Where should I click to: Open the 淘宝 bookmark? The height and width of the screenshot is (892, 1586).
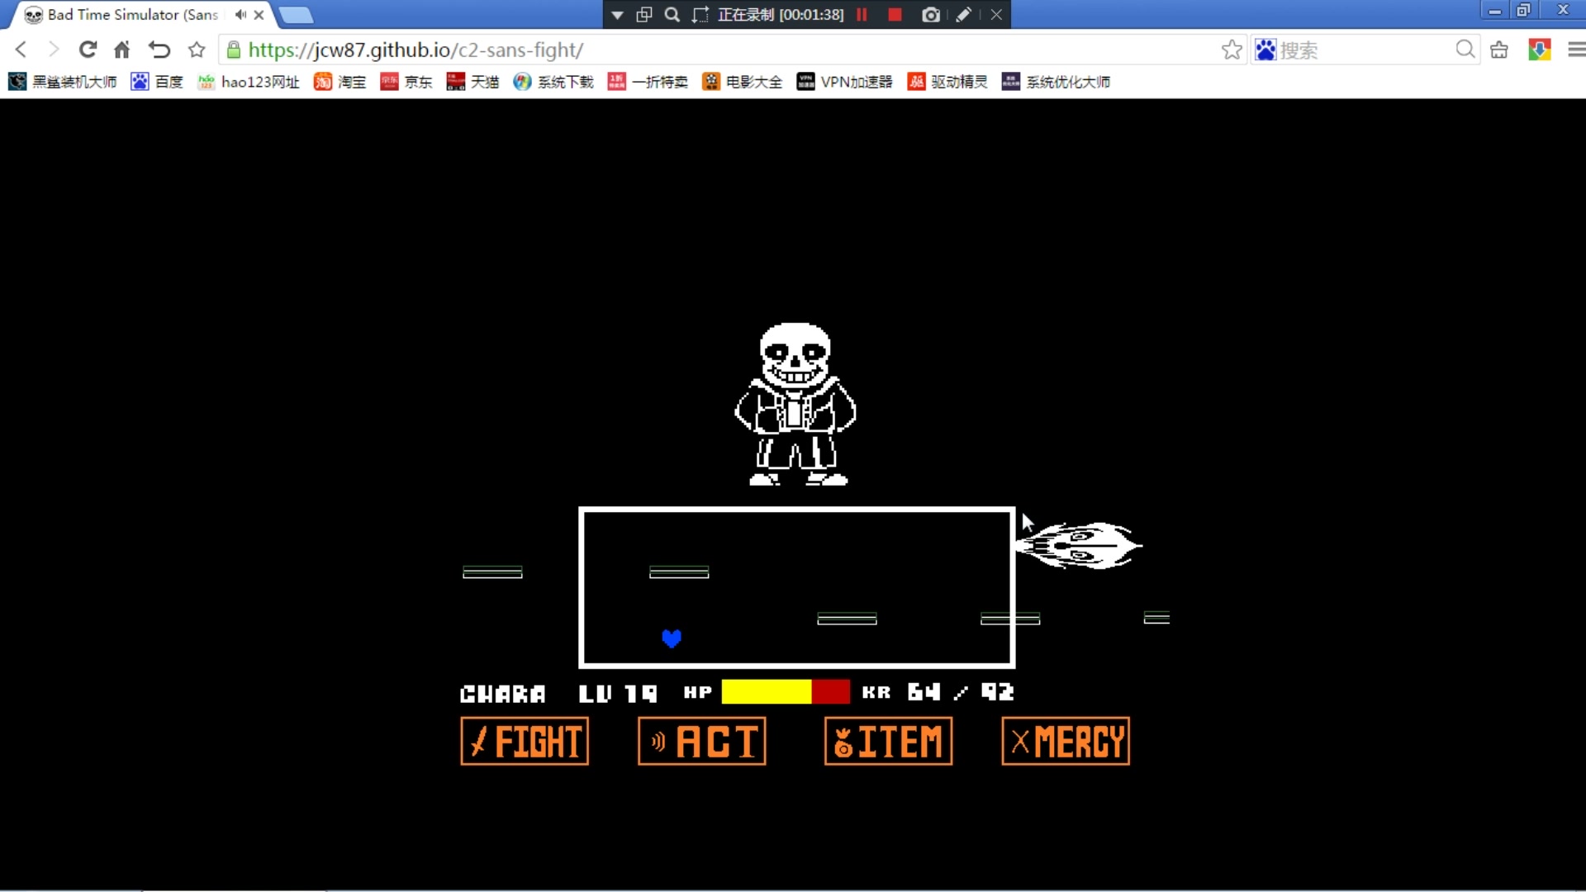[x=340, y=81]
